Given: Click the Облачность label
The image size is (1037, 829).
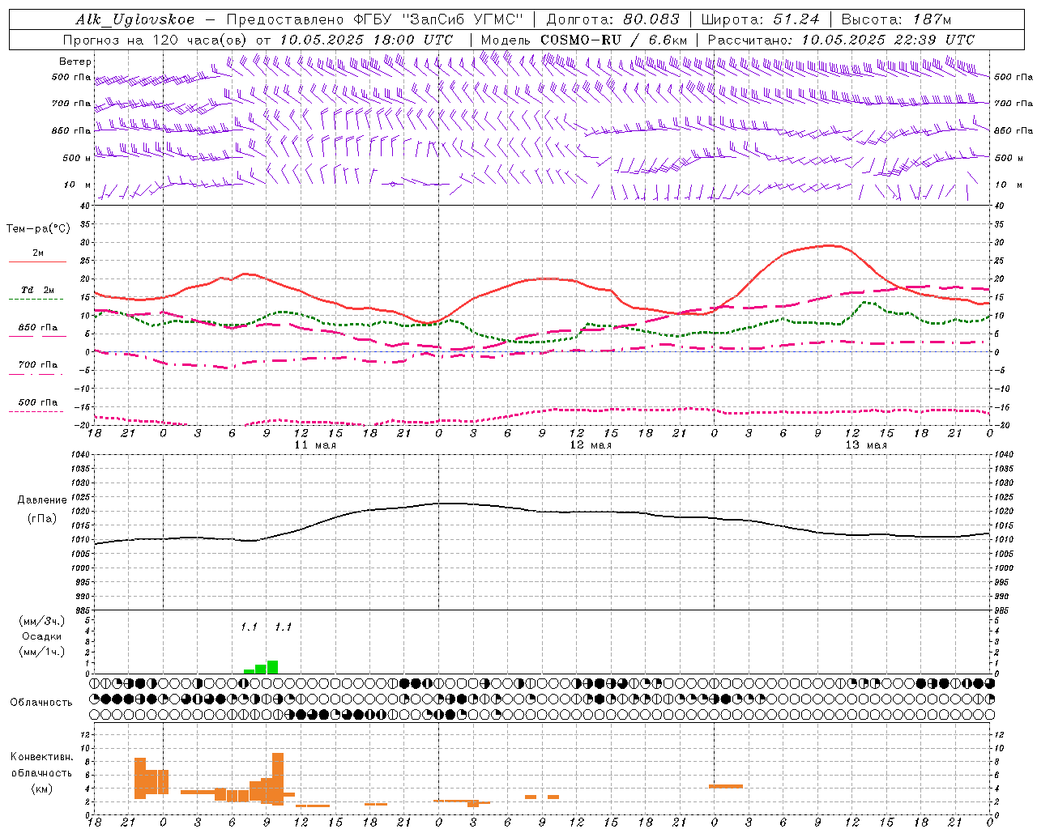Looking at the screenshot, I should click(x=41, y=703).
